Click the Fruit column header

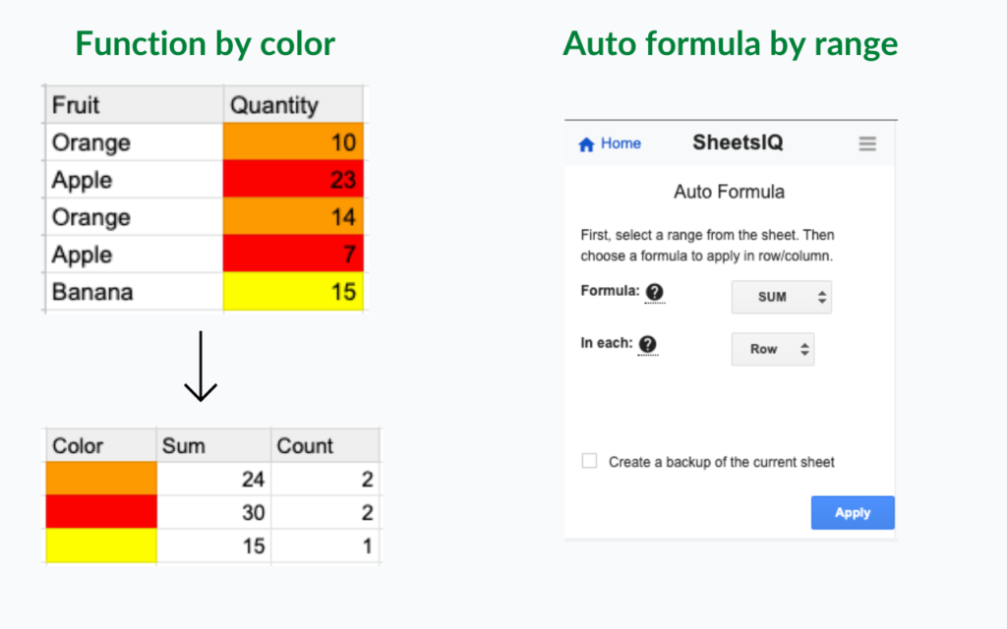click(x=134, y=104)
